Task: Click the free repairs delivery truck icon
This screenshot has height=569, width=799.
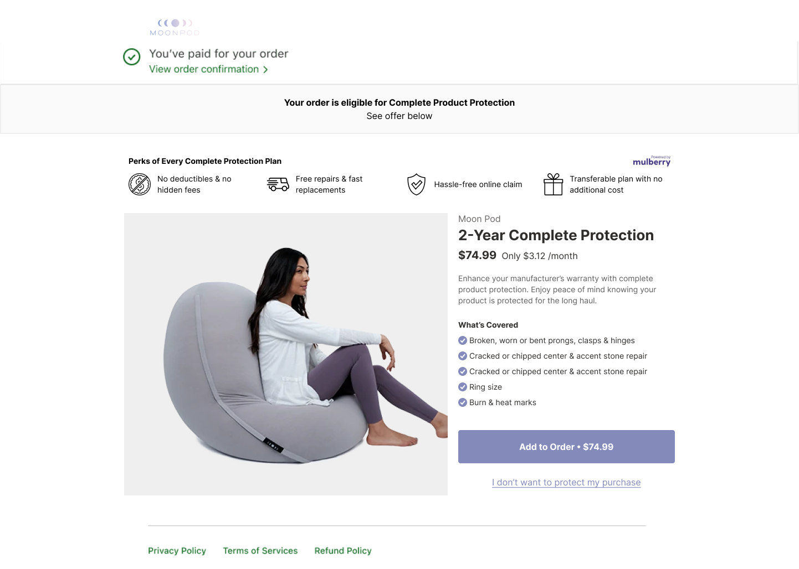Action: [278, 184]
